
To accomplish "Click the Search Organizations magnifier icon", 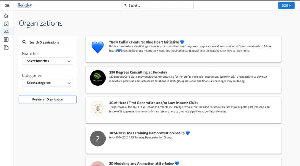I will coord(24,42).
